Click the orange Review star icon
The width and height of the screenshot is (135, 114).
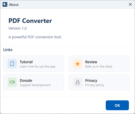78,64
